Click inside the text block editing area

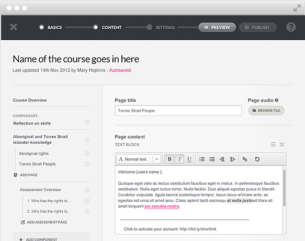click(x=199, y=200)
